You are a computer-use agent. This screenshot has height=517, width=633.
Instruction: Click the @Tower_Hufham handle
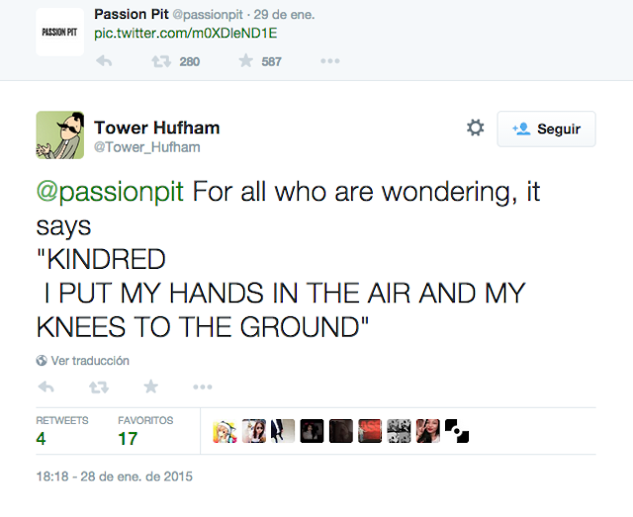pos(146,147)
